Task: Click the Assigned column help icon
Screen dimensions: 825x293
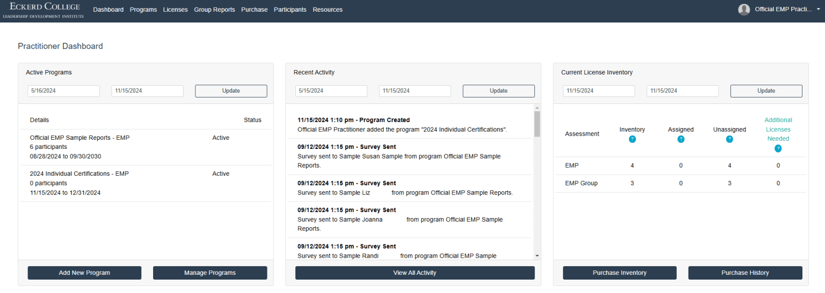Action: click(x=681, y=139)
